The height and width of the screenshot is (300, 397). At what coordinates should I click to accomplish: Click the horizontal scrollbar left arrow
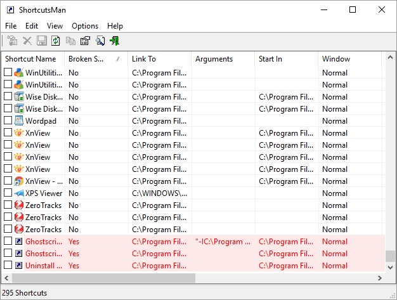pyautogui.click(x=6, y=278)
